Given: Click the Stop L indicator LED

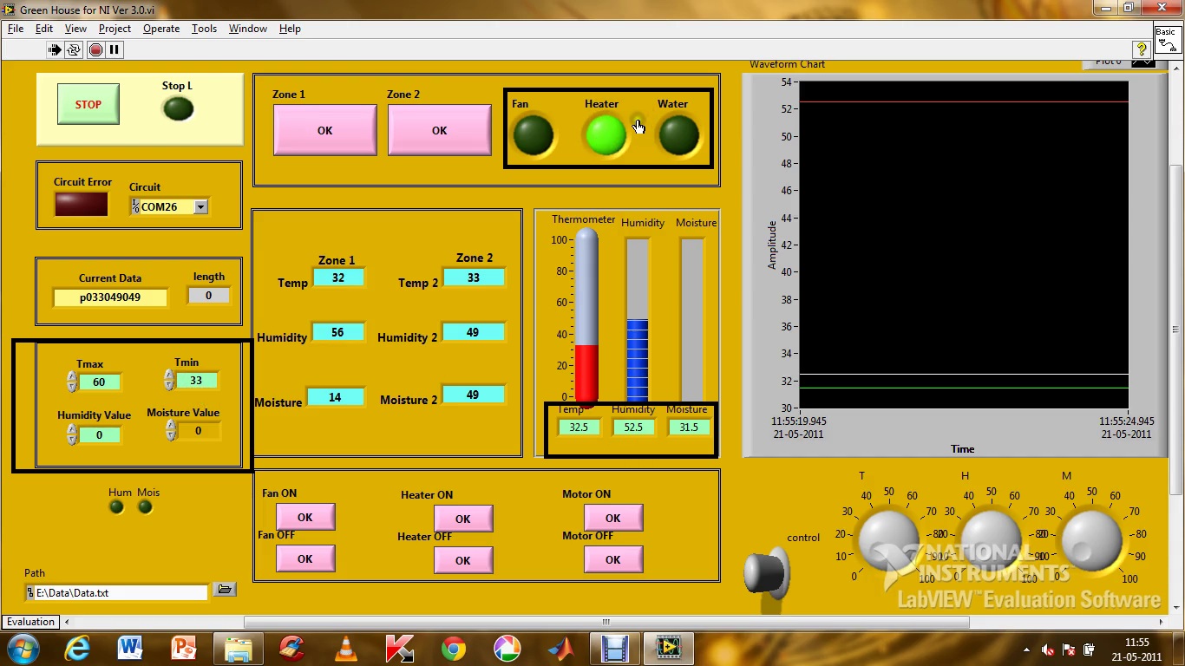Looking at the screenshot, I should pyautogui.click(x=179, y=108).
